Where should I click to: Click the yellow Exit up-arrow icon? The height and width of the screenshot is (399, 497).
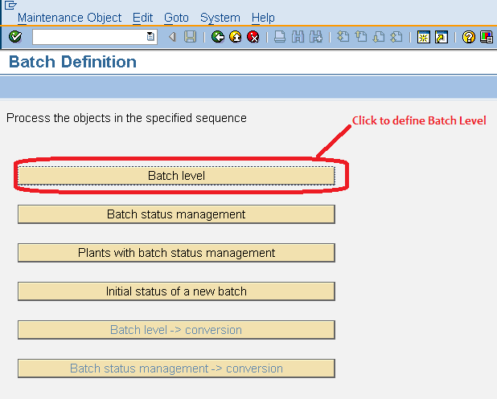point(236,37)
